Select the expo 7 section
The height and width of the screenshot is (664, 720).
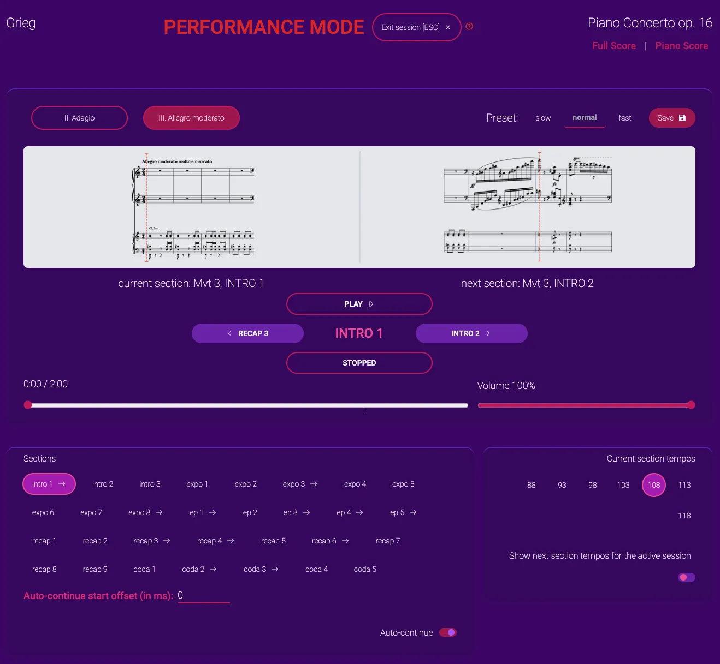pyautogui.click(x=91, y=512)
